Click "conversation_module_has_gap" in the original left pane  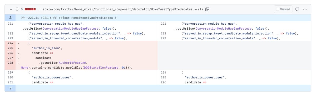point(56,24)
